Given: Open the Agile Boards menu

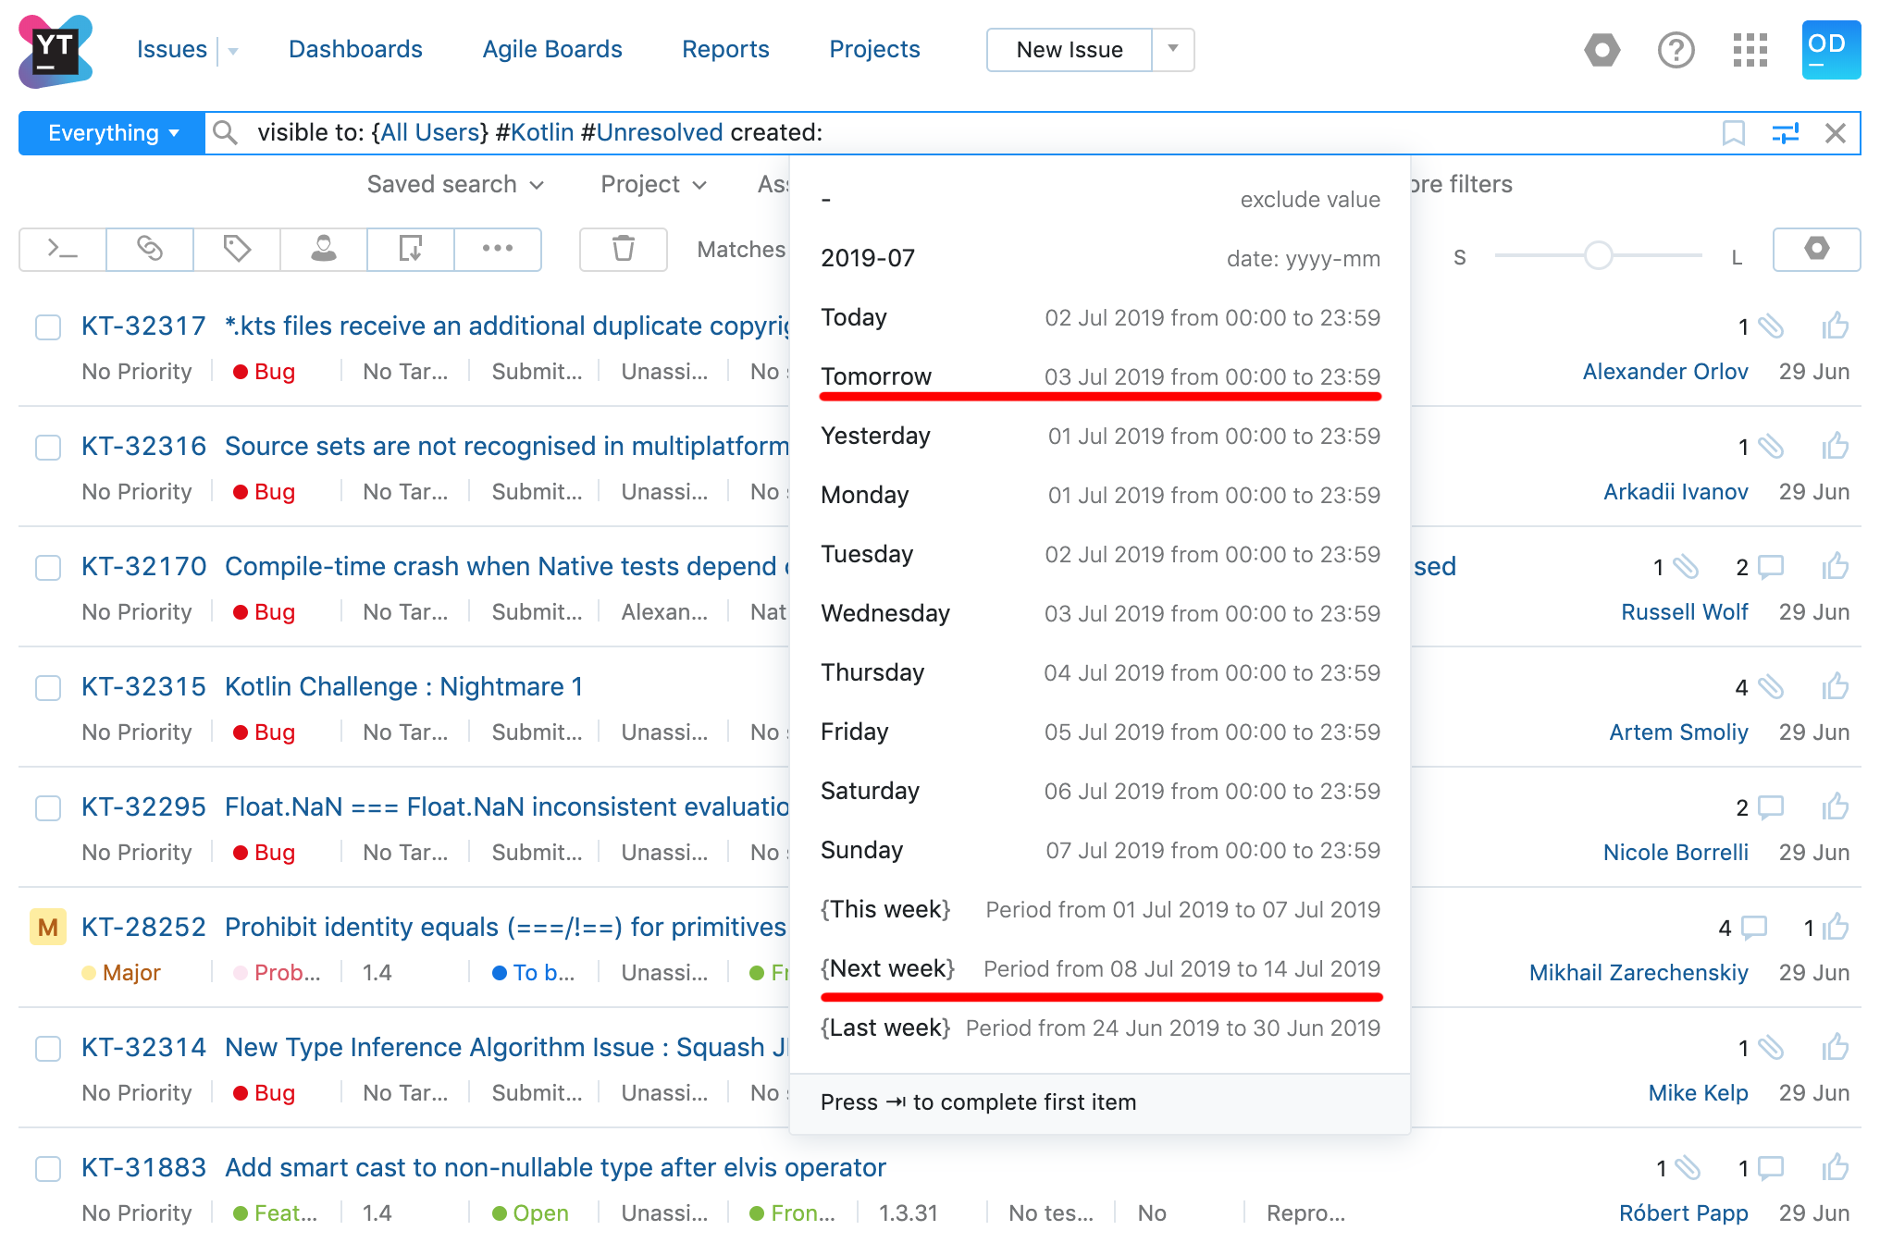Looking at the screenshot, I should (x=550, y=50).
